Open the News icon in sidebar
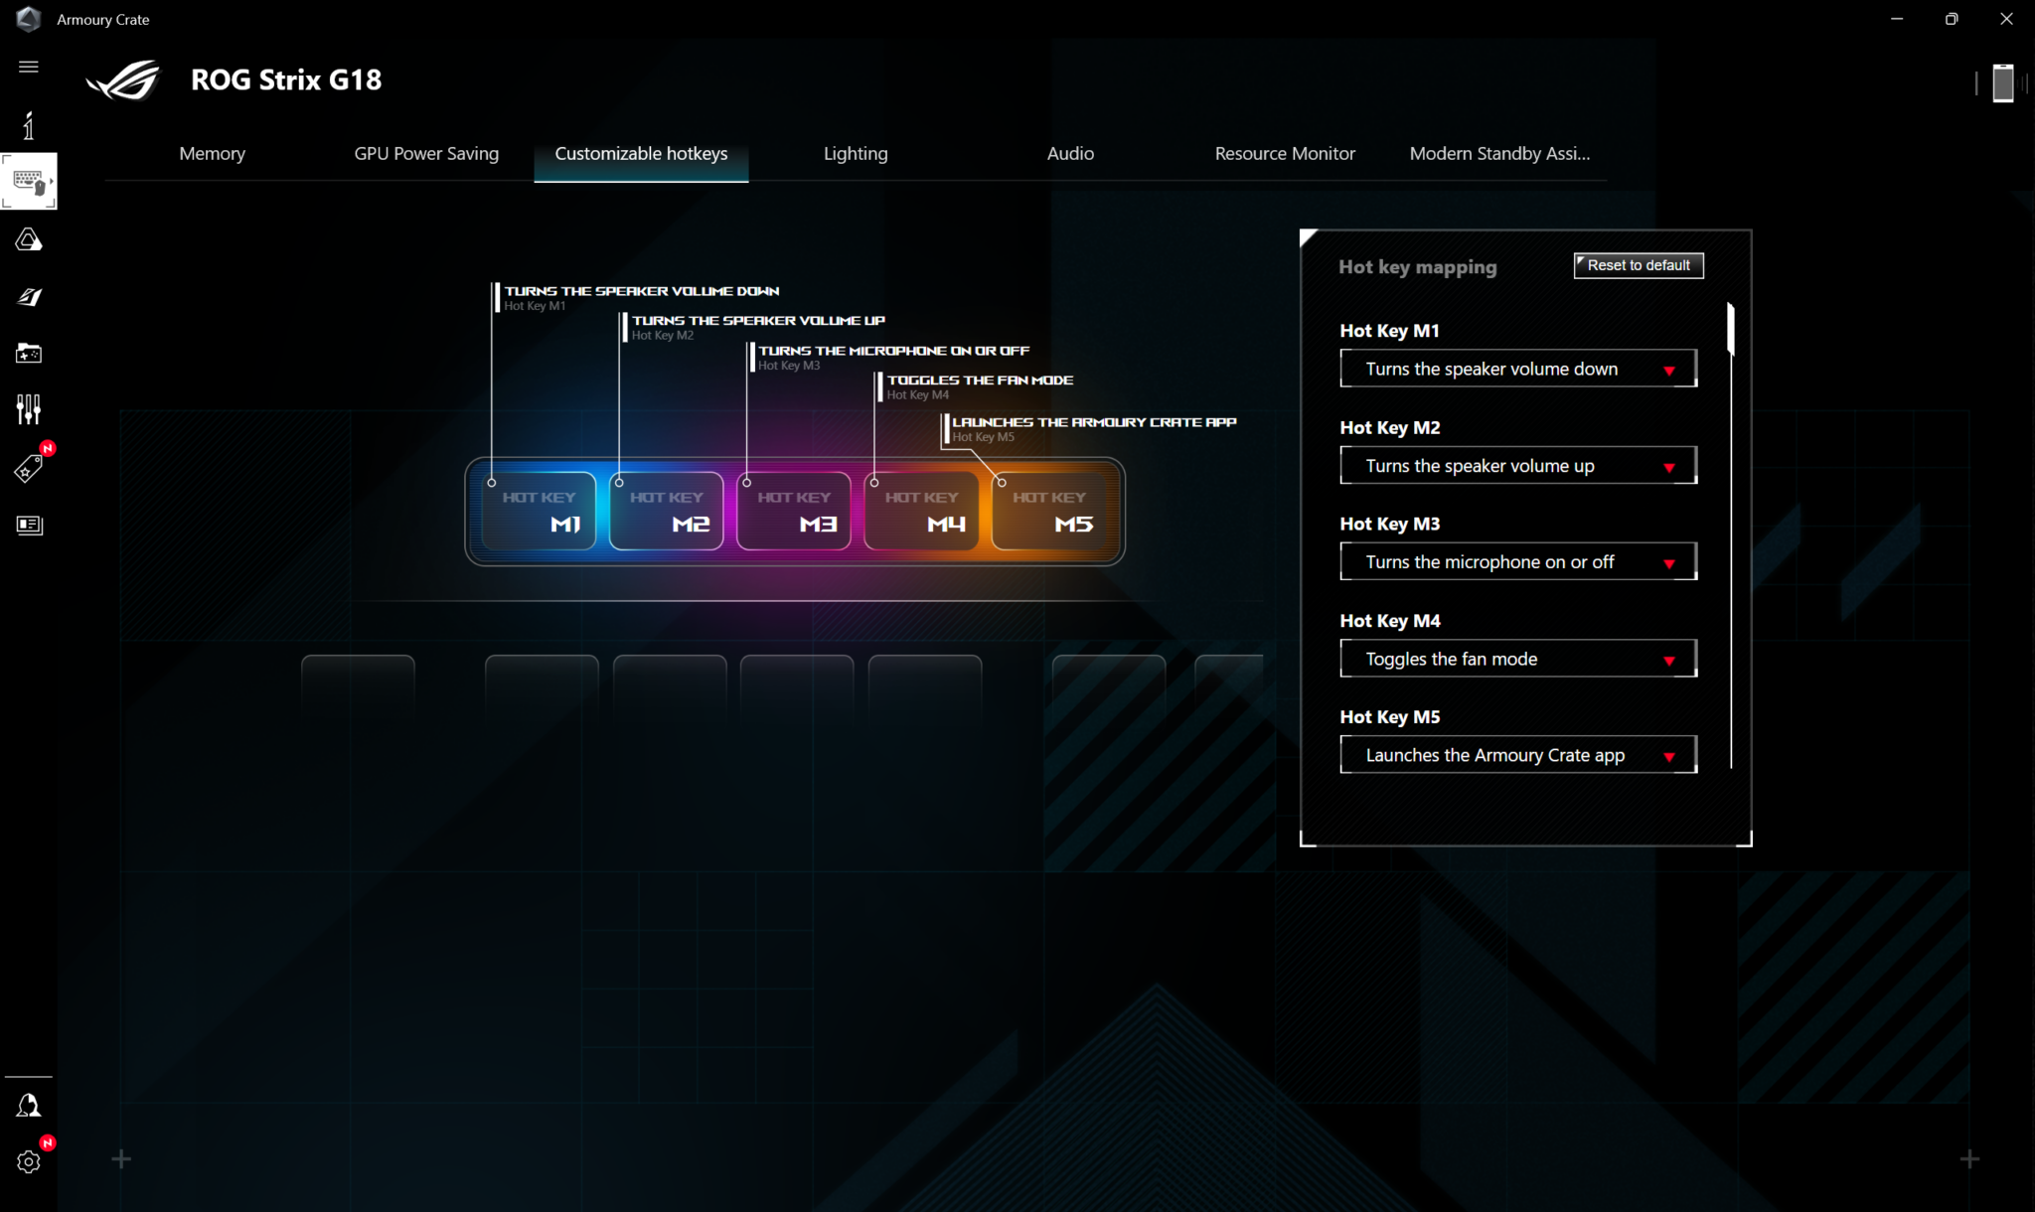Screen dimensions: 2035x1212 pyautogui.click(x=28, y=525)
